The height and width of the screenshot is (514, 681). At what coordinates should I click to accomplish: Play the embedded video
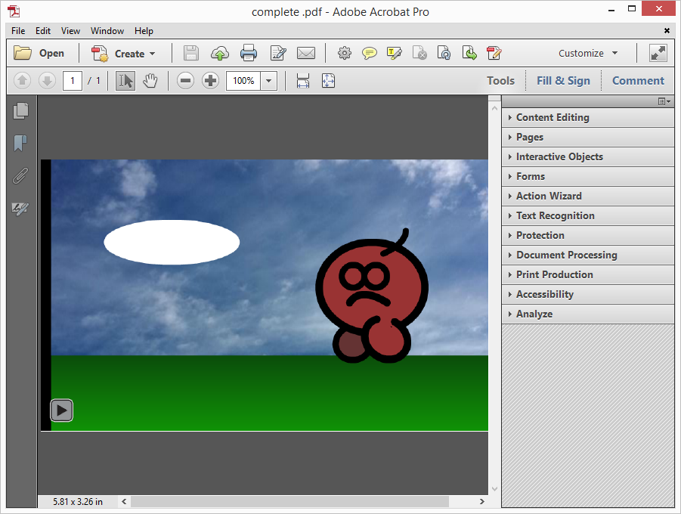[x=62, y=410]
